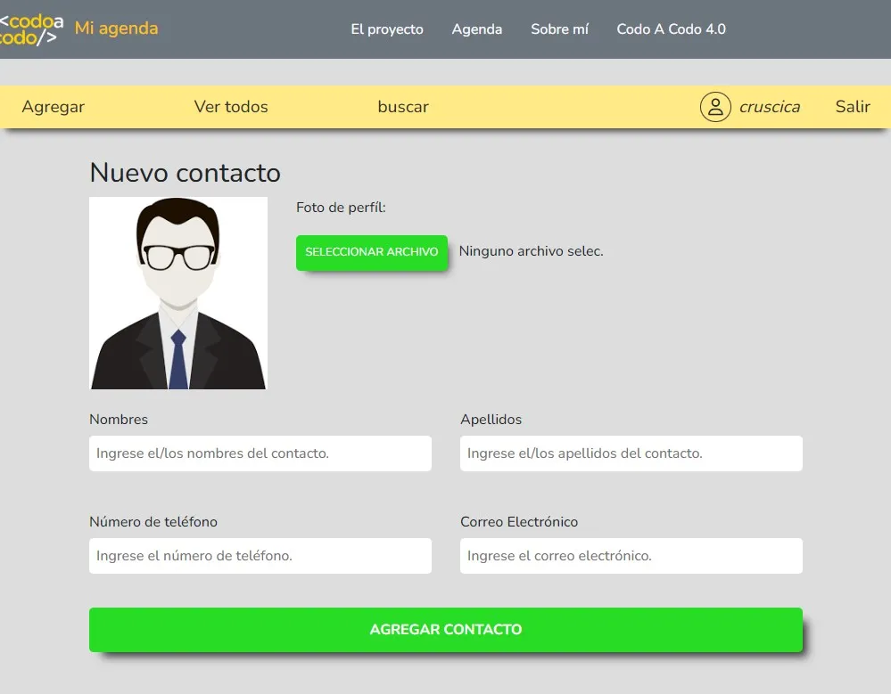Viewport: 891px width, 694px height.
Task: Click the user avatar icon beside cruscica
Action: (715, 107)
